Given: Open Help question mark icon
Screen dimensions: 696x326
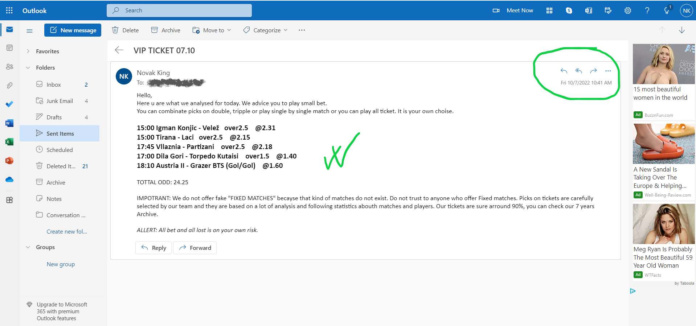Looking at the screenshot, I should point(647,11).
